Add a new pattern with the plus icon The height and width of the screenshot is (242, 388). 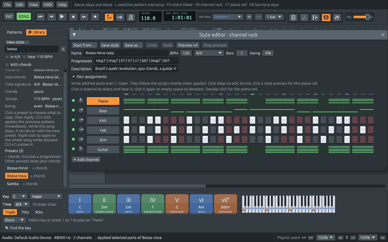pos(249,17)
